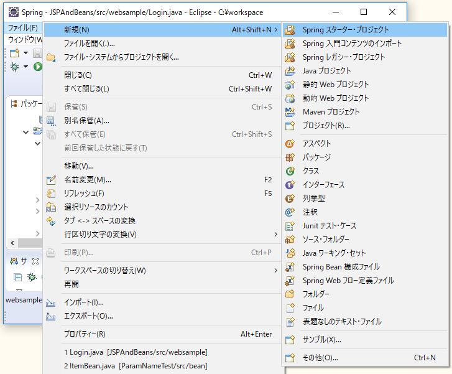This screenshot has height=374, width=452.
Task: Click the left scroll arrow in package explorer
Action: 12,243
